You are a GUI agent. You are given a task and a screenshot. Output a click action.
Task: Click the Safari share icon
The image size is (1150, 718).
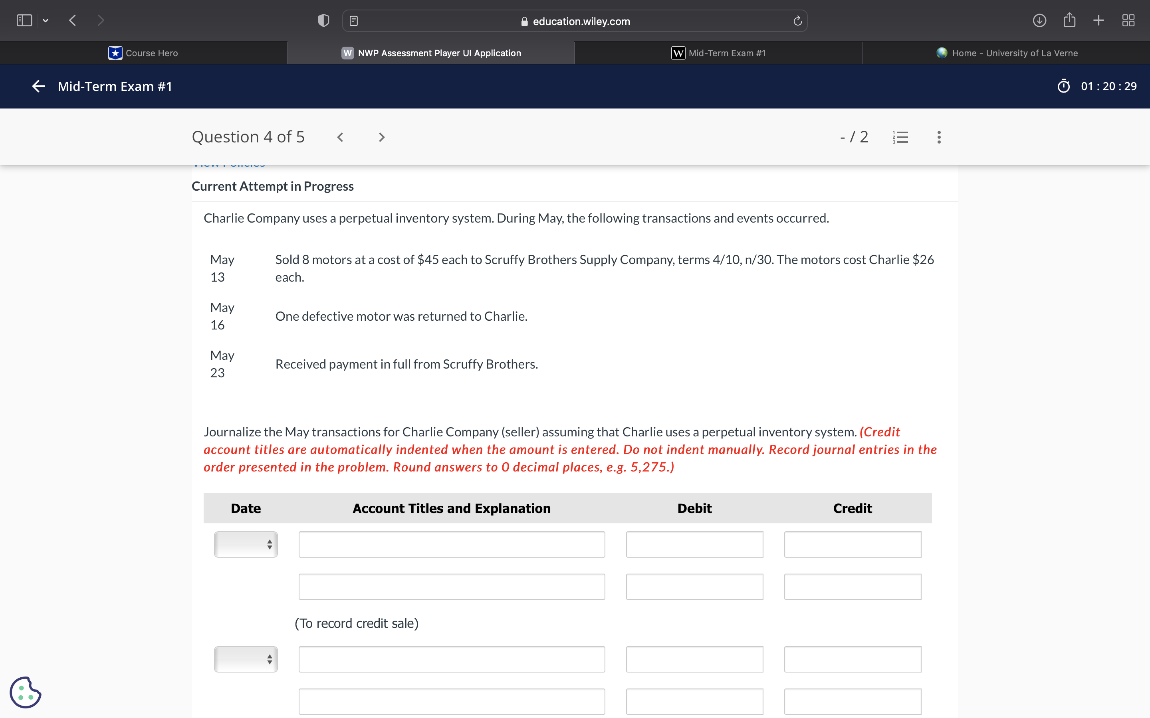coord(1069,20)
